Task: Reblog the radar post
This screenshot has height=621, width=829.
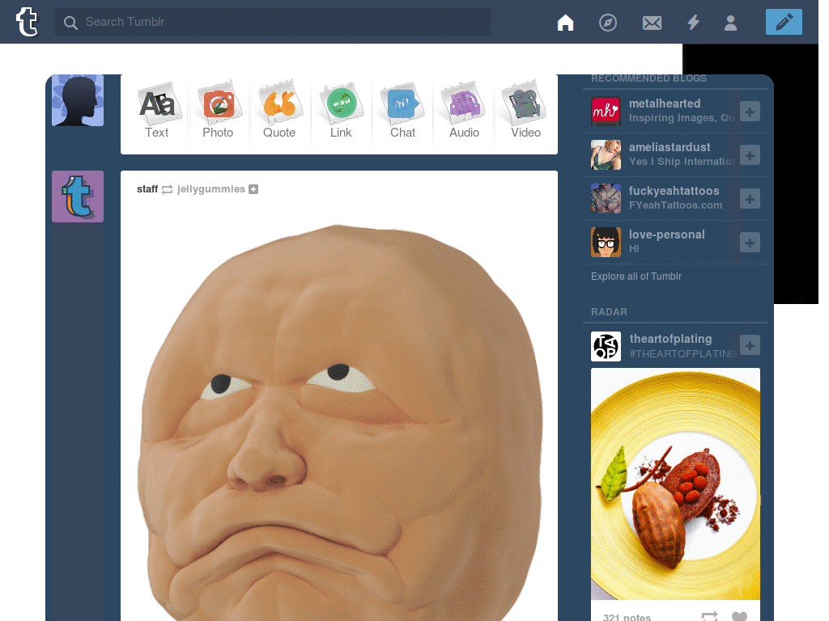Action: 709,615
